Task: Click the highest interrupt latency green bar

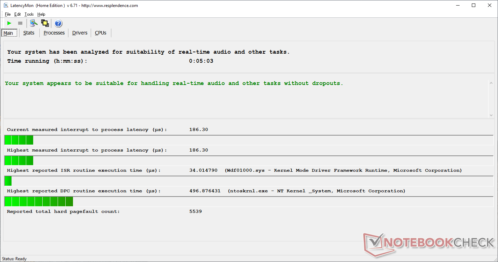Action: tap(19, 161)
